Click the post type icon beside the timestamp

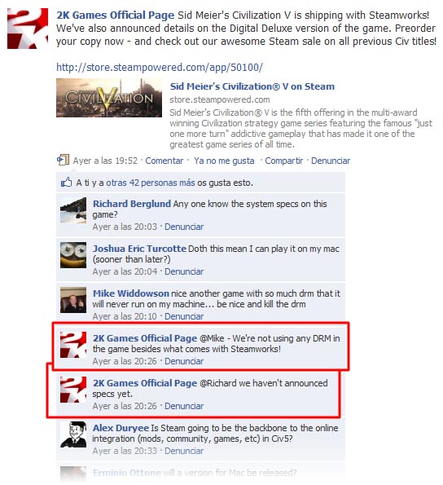coord(63,160)
